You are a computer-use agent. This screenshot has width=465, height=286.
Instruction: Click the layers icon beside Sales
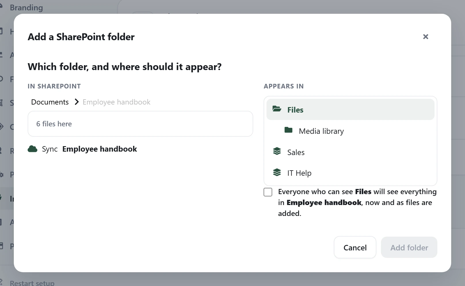click(x=277, y=151)
